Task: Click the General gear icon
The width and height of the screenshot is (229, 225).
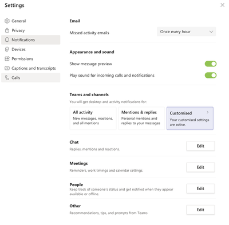Action: (7, 21)
